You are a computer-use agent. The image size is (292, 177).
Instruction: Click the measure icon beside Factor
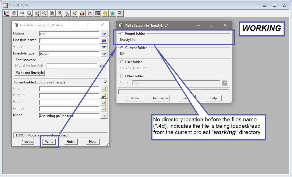pos(104,103)
